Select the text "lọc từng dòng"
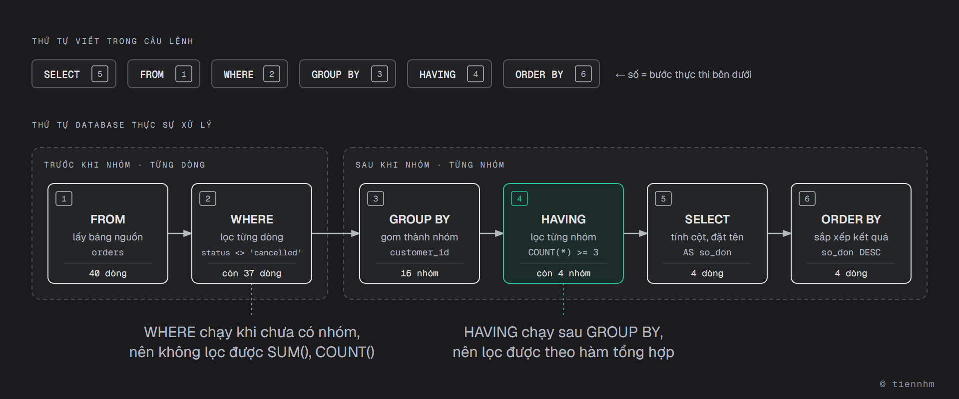This screenshot has width=959, height=399. click(x=252, y=237)
